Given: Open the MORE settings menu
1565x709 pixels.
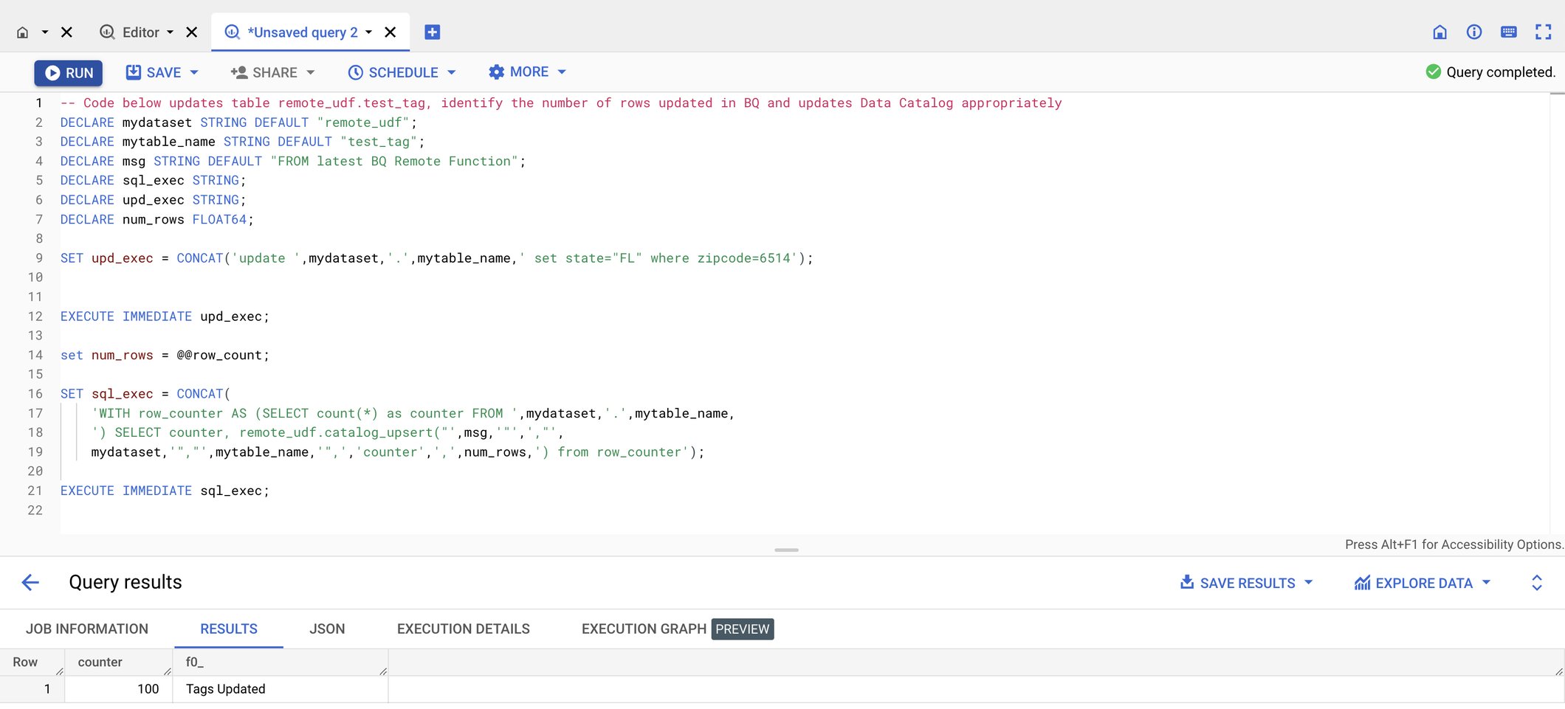Looking at the screenshot, I should pyautogui.click(x=518, y=72).
